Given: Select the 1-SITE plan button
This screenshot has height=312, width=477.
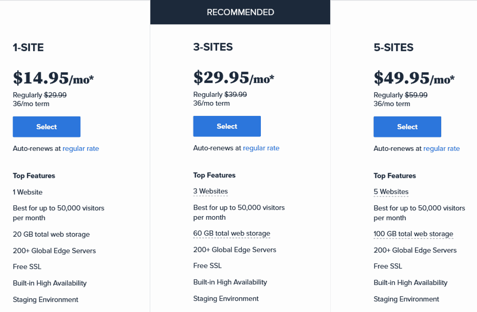Looking at the screenshot, I should (47, 127).
